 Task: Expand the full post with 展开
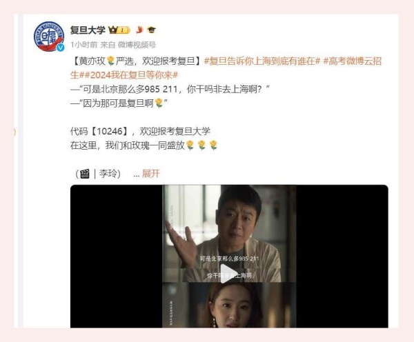150,174
